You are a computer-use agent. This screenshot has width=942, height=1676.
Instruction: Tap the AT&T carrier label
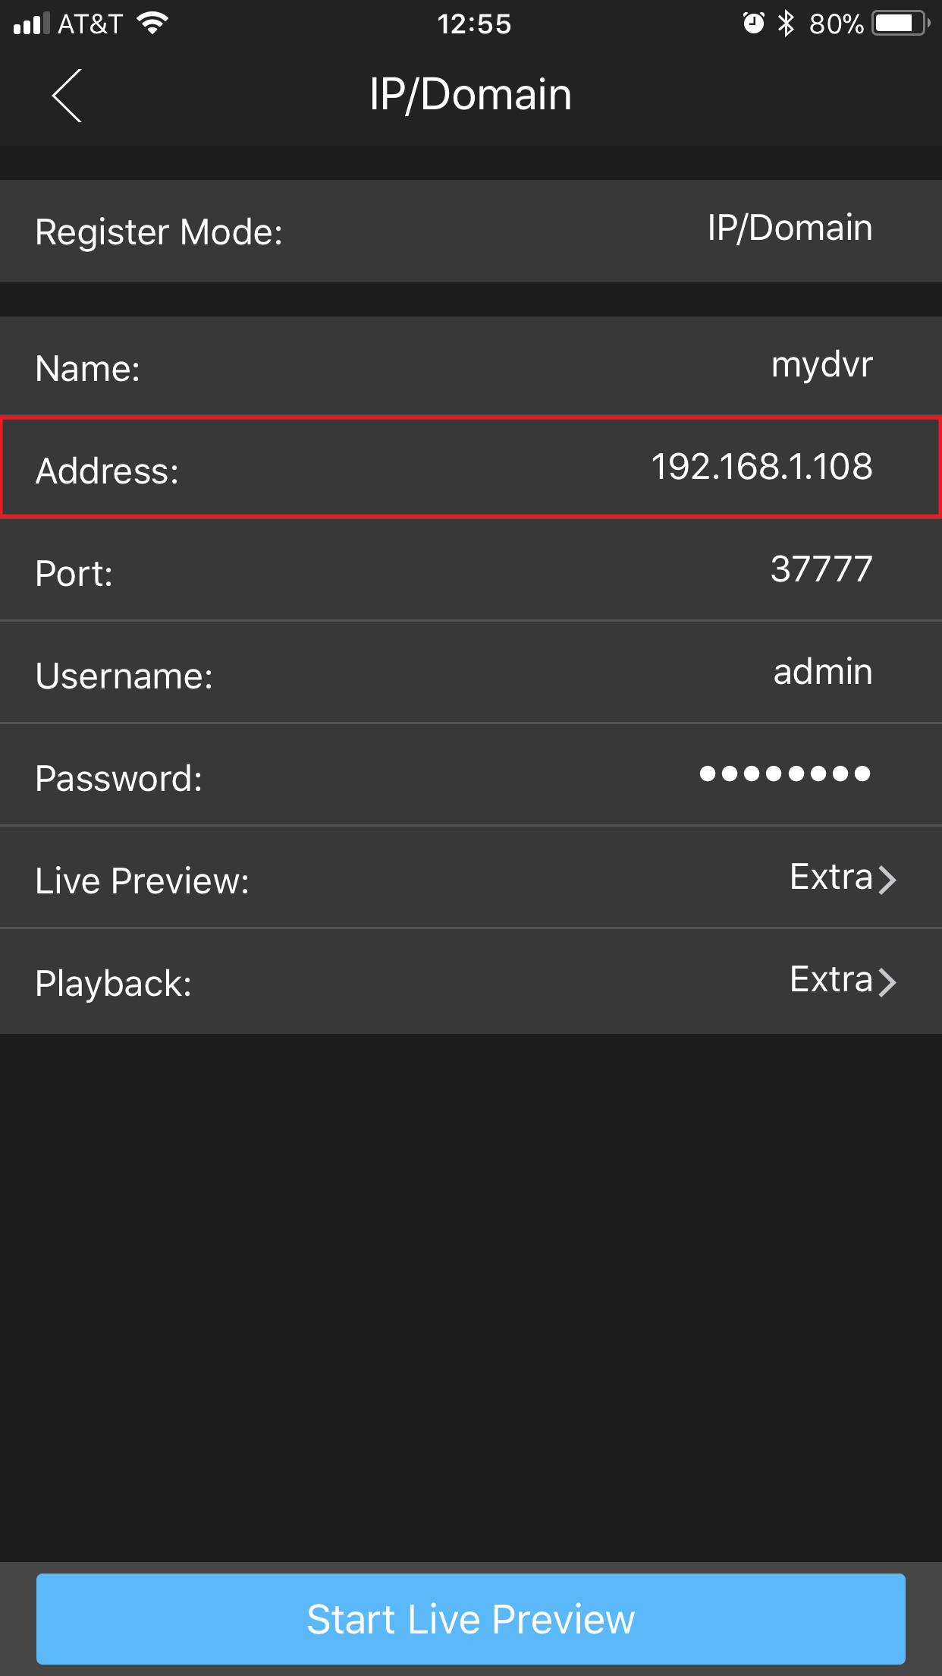pos(90,24)
